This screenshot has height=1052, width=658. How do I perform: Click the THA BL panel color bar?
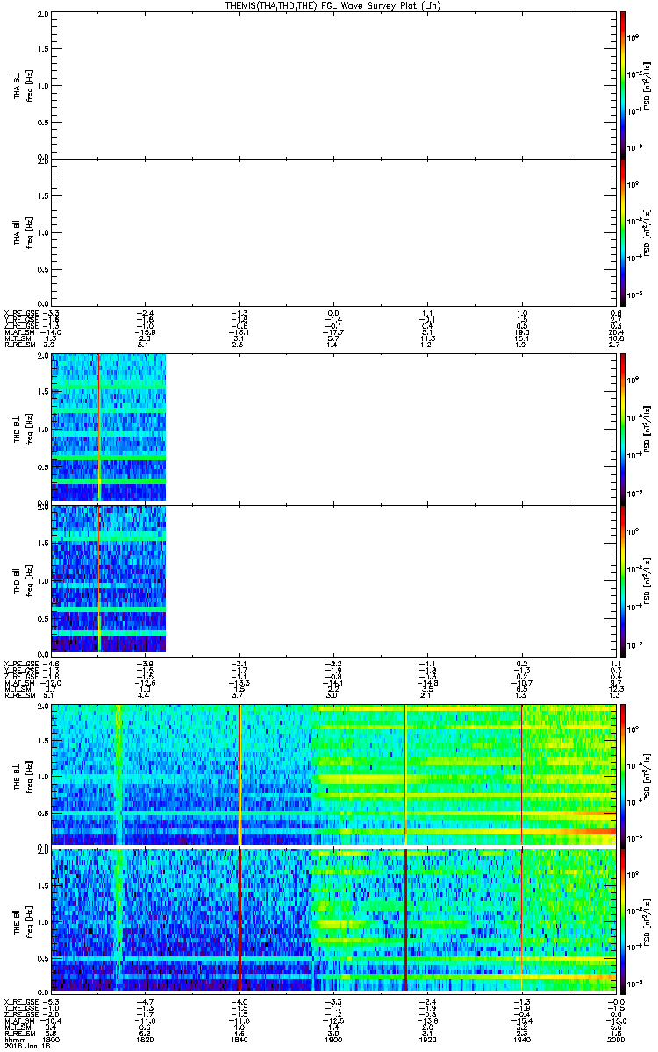tap(622, 83)
